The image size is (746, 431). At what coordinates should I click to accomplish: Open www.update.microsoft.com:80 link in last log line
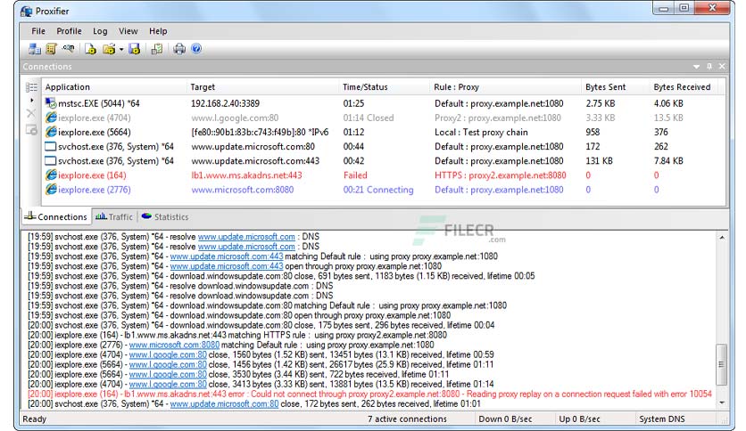224,404
